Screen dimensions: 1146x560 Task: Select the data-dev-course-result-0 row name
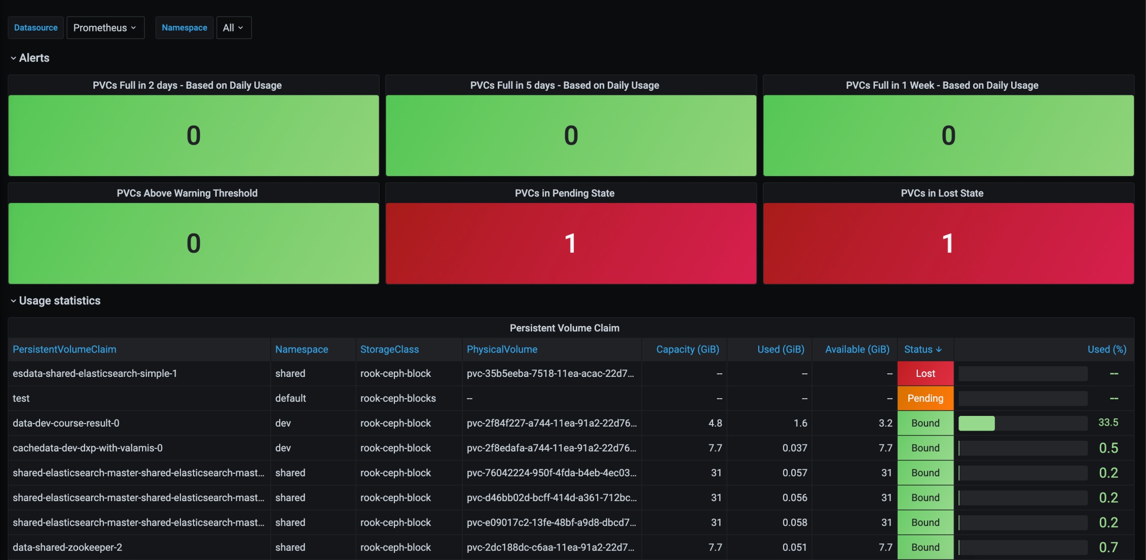click(x=66, y=423)
